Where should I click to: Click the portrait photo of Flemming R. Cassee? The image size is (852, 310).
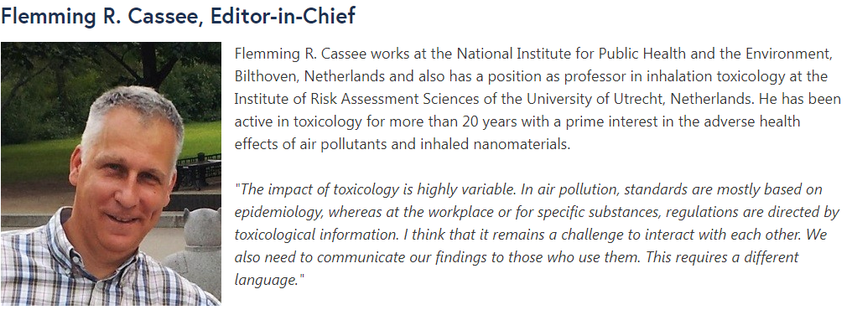[x=111, y=173]
